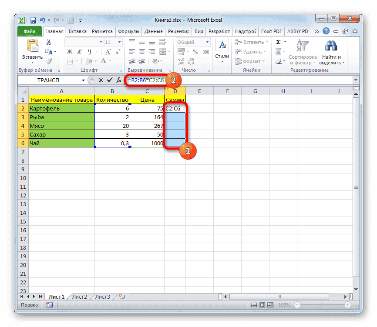Click the AutoSum sigma icon
377x327 pixels.
click(x=279, y=42)
